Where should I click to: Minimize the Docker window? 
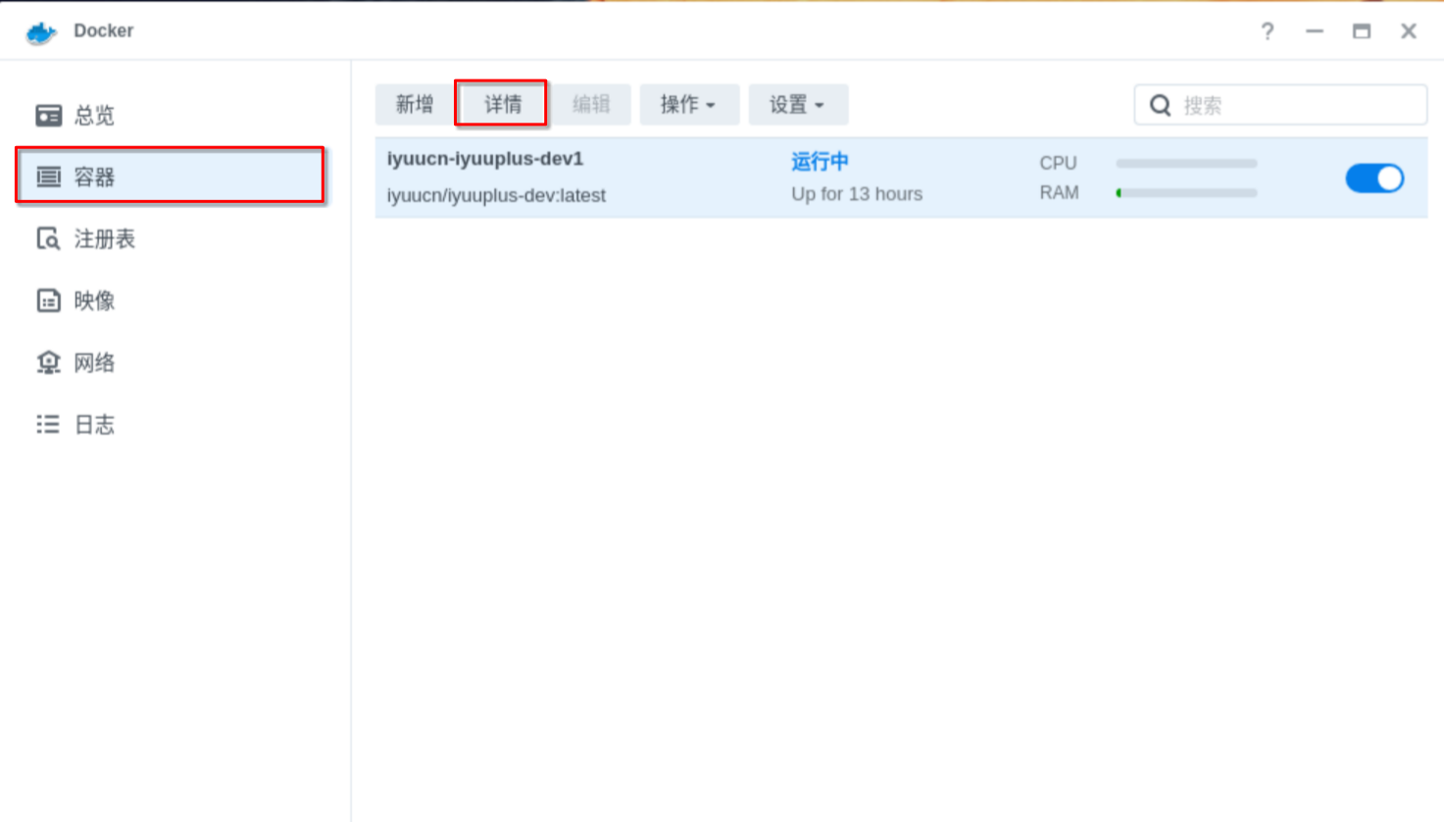[x=1315, y=31]
